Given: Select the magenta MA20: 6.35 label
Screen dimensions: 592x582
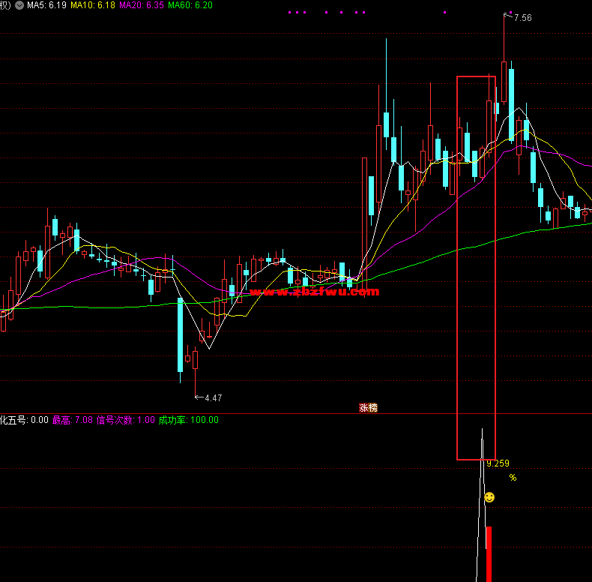Looking at the screenshot, I should pyautogui.click(x=142, y=5).
